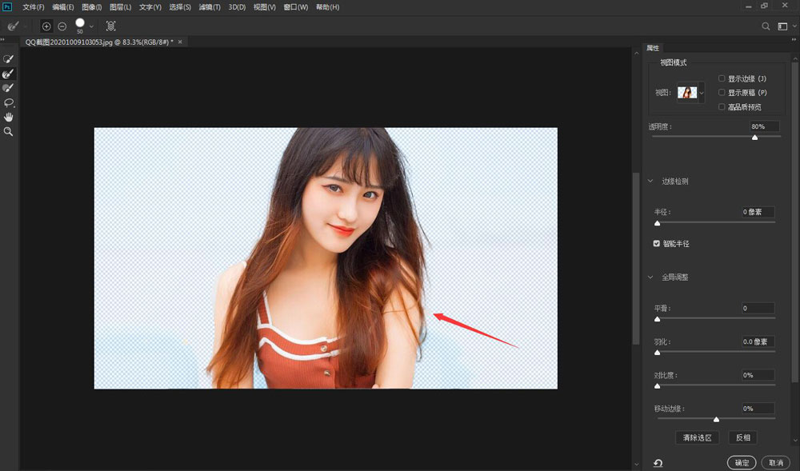Select the Refine Edge Brush tool

click(x=9, y=74)
